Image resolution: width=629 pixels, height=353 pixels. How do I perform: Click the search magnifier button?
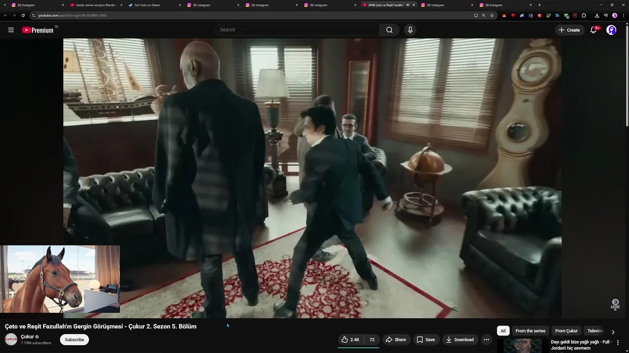(389, 30)
